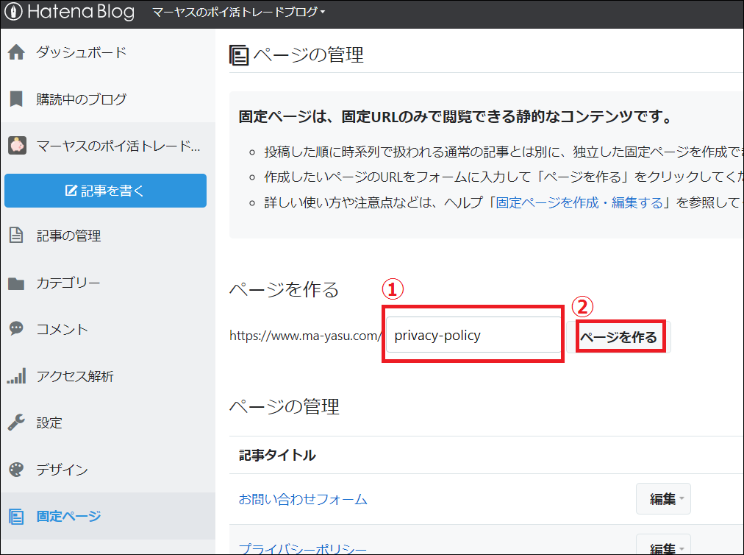
Task: Click the 固定ページ page icon in sidebar
Action: point(16,516)
